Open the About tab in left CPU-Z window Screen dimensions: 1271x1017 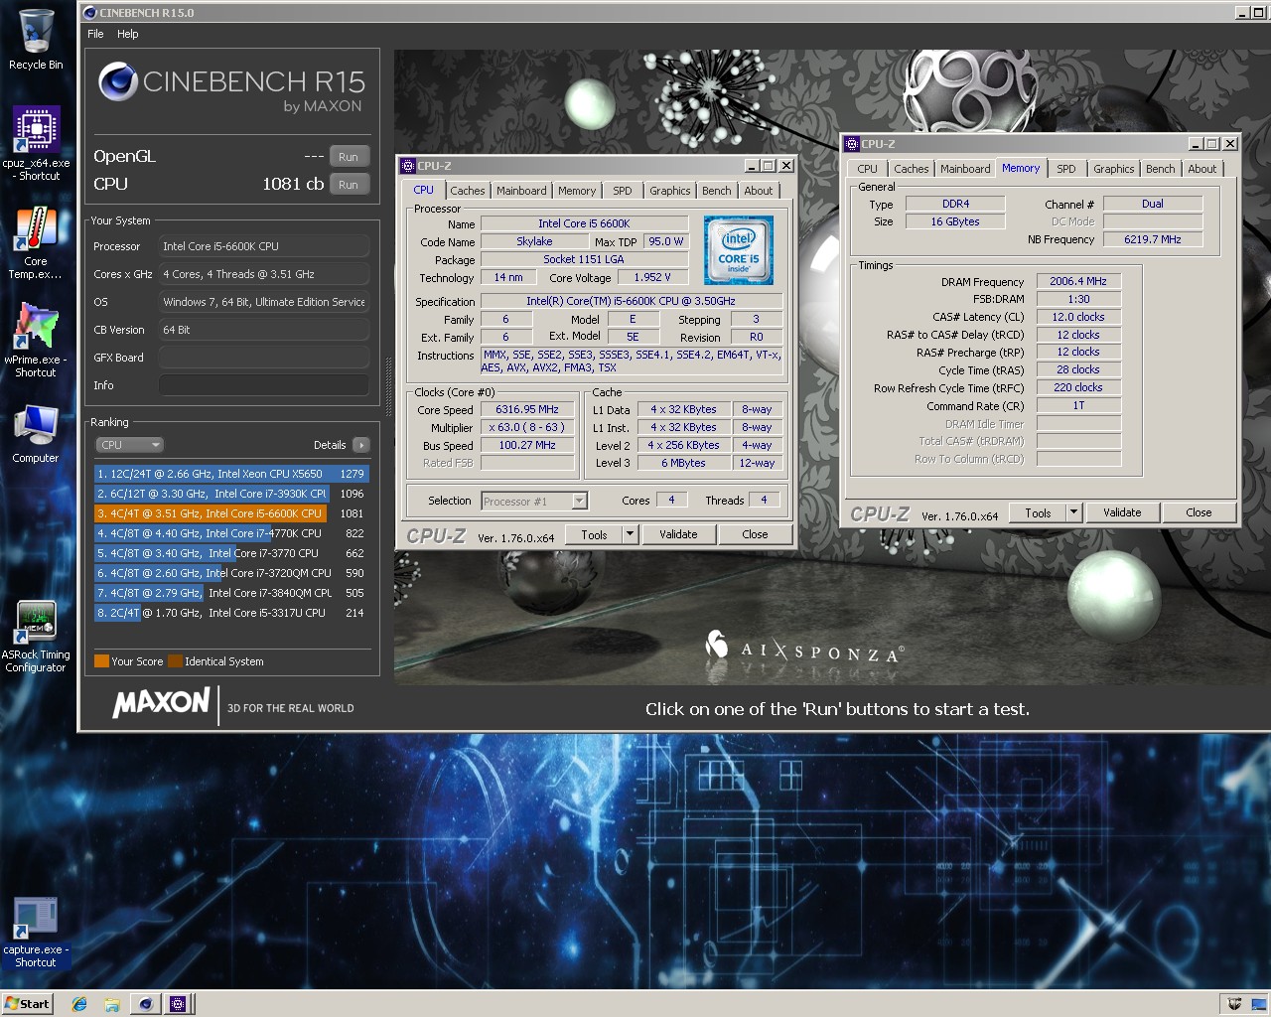coord(759,191)
